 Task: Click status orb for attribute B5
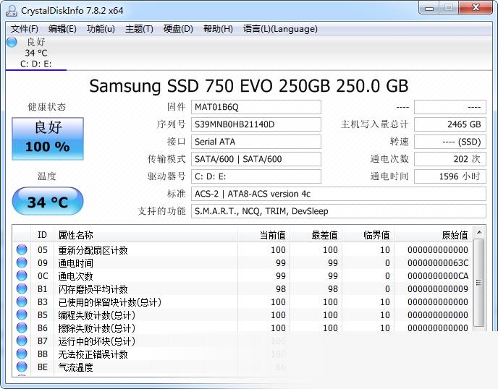coord(22,315)
